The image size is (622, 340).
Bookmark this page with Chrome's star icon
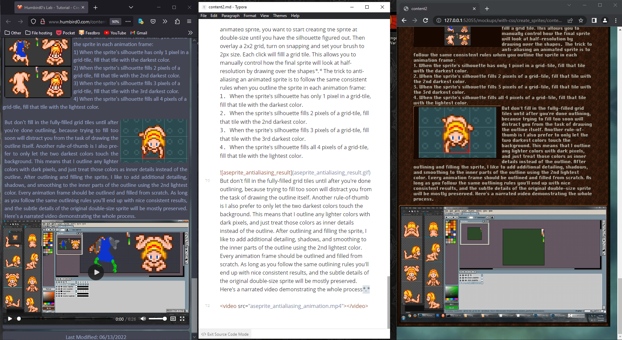click(x=581, y=20)
